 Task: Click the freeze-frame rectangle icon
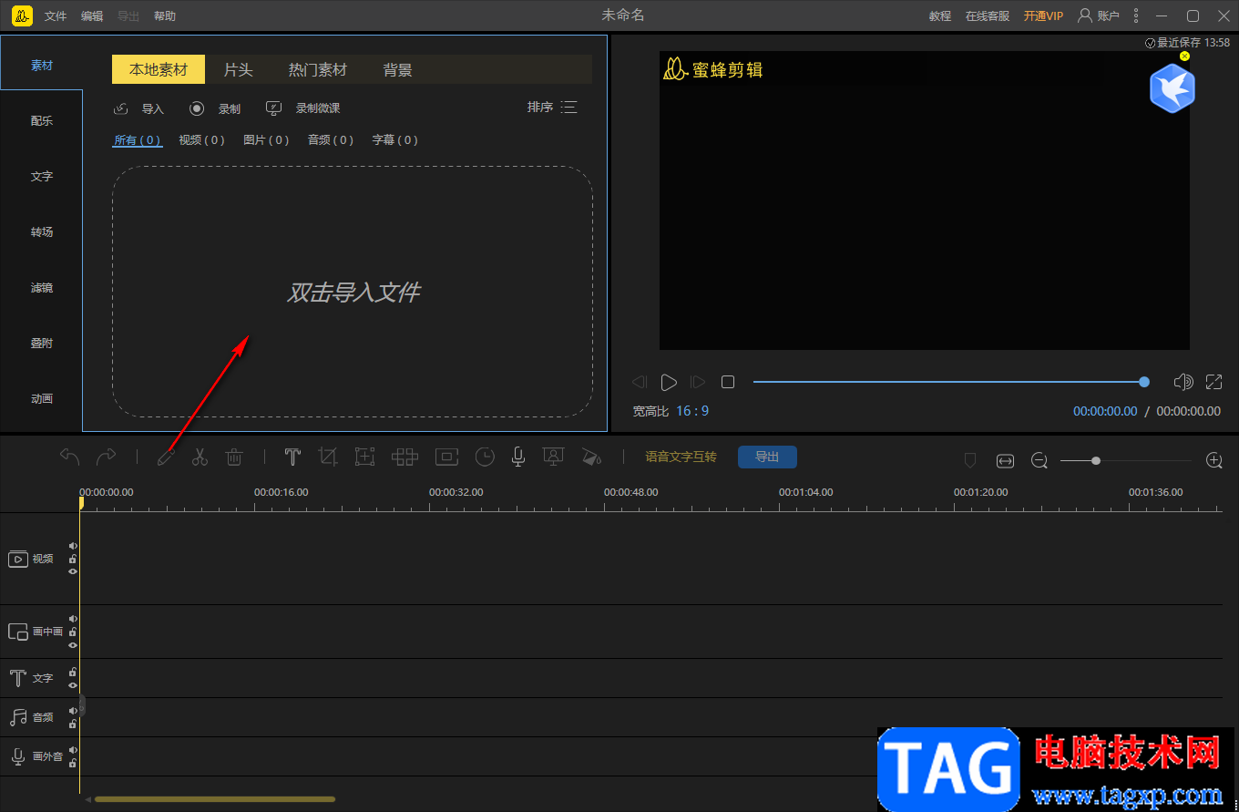coord(446,457)
